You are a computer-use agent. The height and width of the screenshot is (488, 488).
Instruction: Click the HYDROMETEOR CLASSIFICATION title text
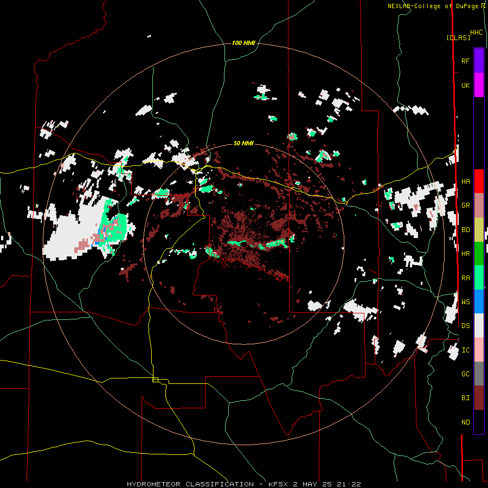click(190, 484)
